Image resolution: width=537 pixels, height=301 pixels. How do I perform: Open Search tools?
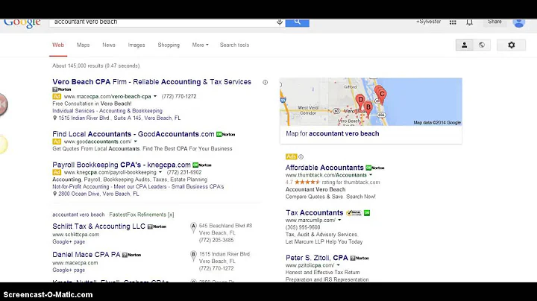234,45
